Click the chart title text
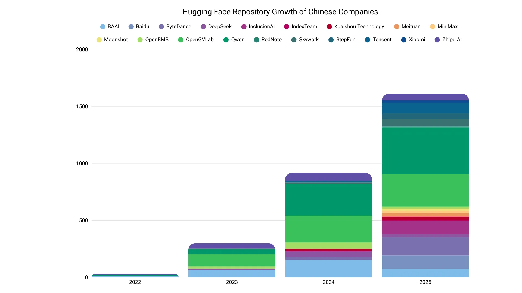This screenshot has height=293, width=522. point(280,12)
